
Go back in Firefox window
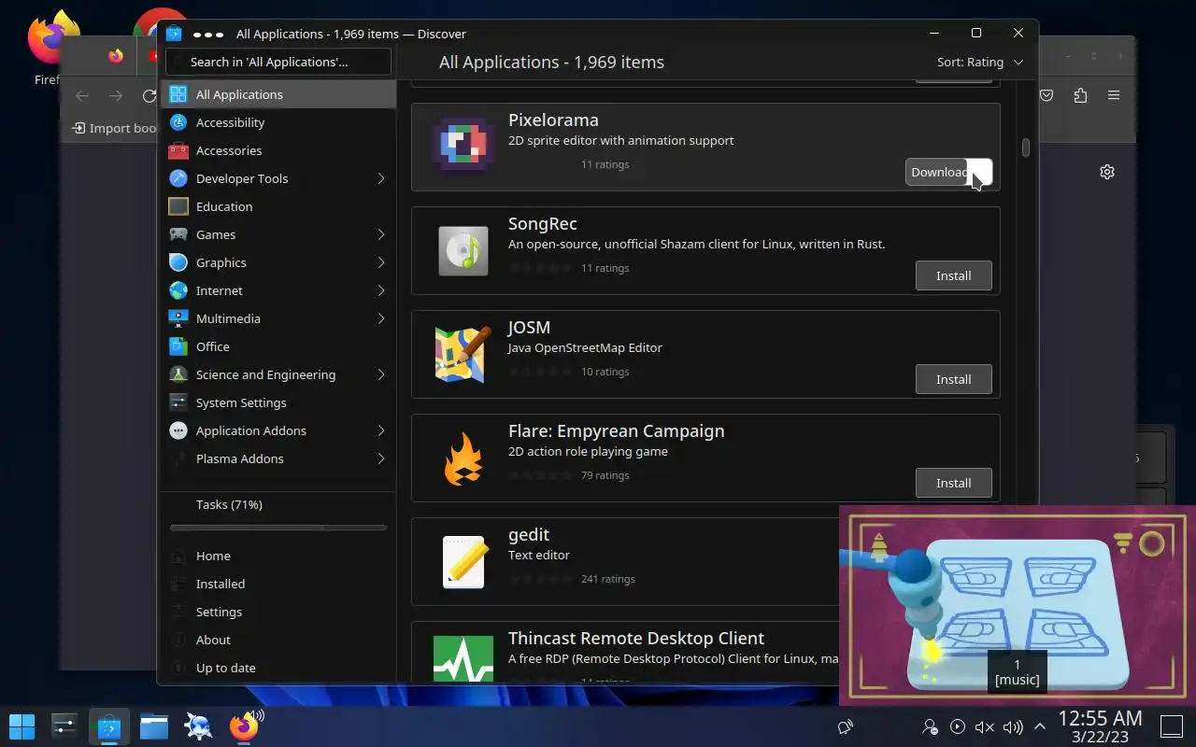82,95
